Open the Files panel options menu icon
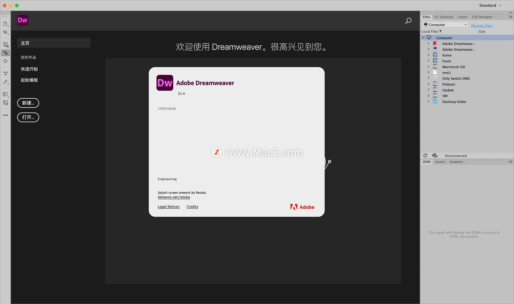This screenshot has height=304, width=514. pos(511,17)
